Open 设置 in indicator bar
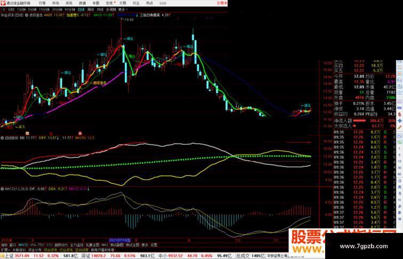Image resolution: width=403 pixels, height=259 pixels. click(x=154, y=245)
